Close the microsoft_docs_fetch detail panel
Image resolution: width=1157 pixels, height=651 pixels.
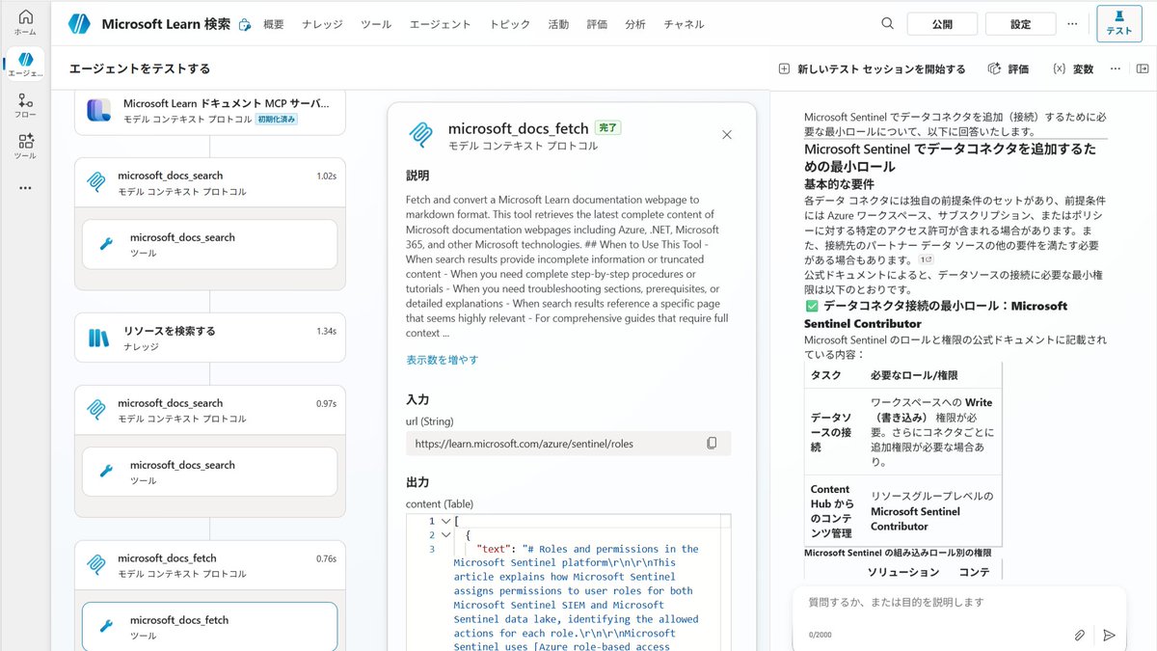click(727, 135)
